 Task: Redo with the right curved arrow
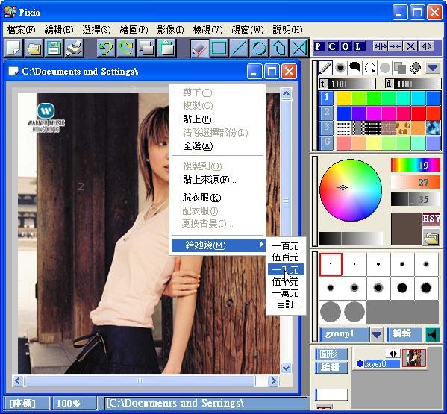126,48
